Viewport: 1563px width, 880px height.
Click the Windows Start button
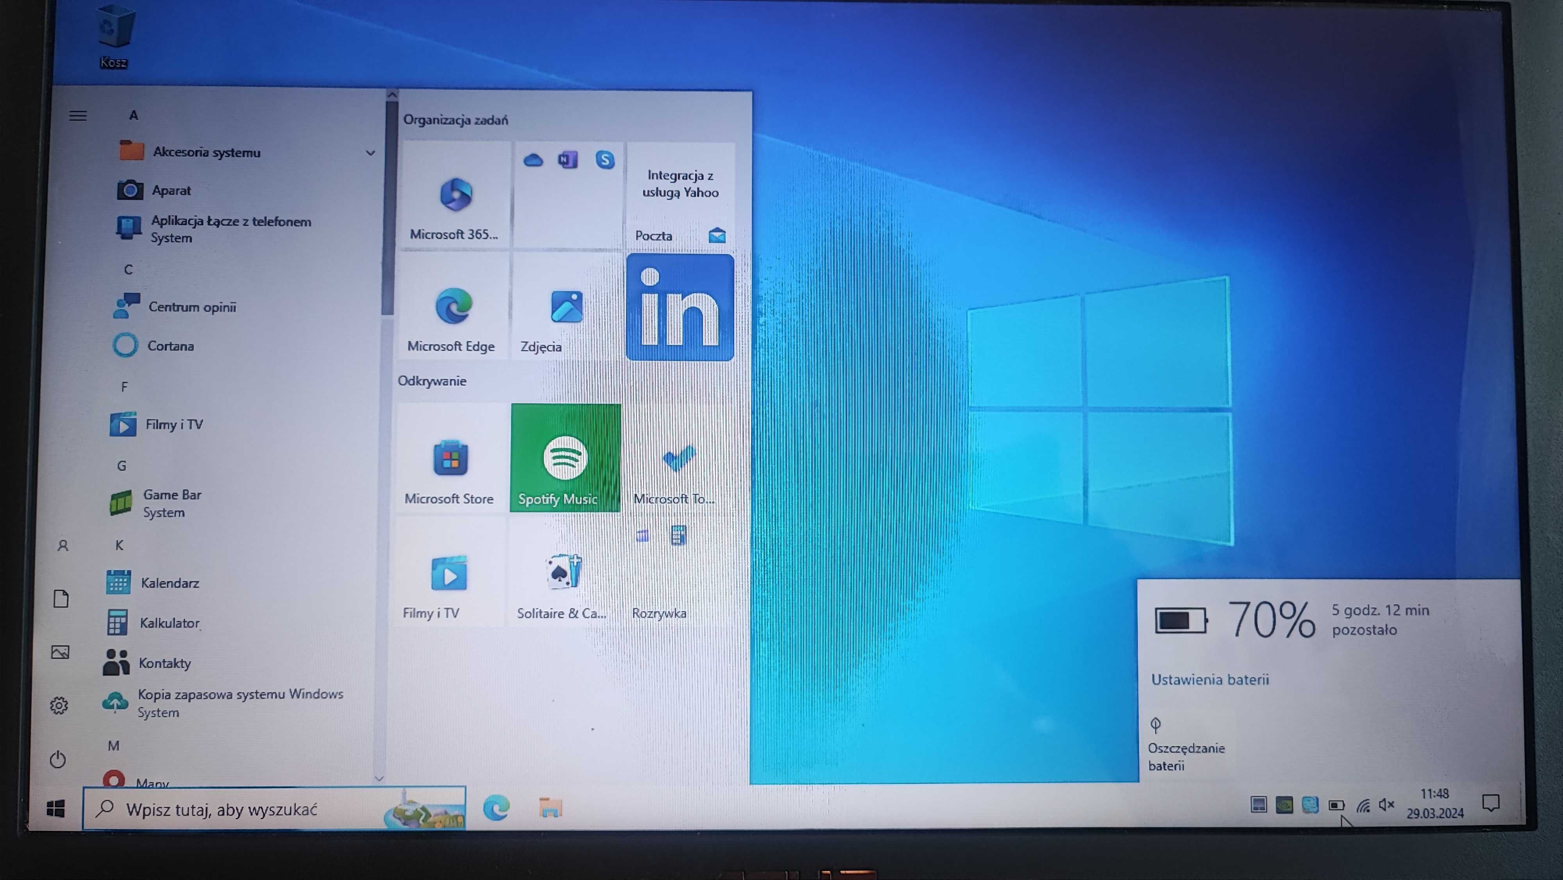click(x=56, y=808)
